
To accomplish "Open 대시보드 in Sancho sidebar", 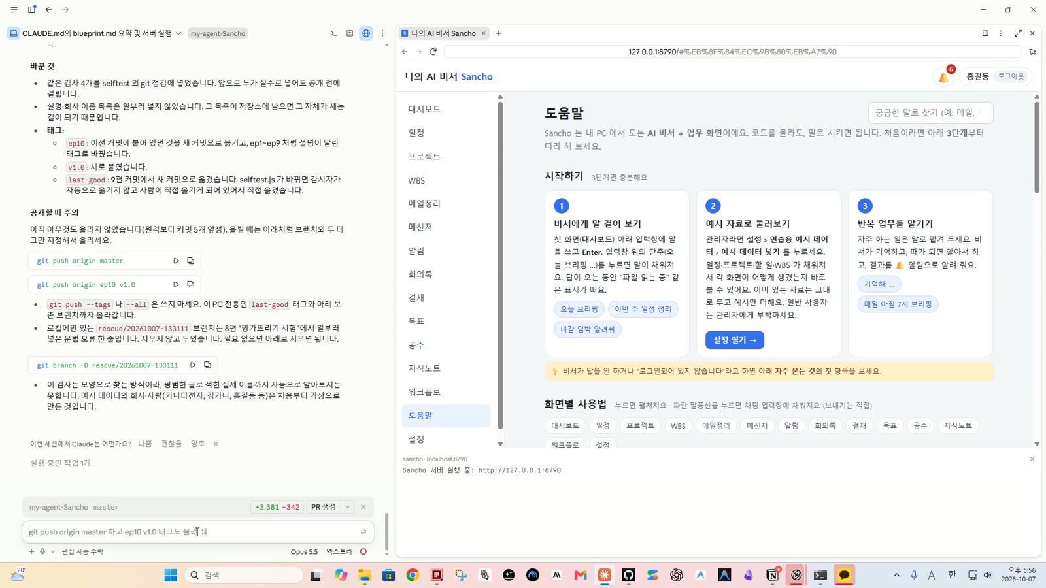I will [x=424, y=109].
